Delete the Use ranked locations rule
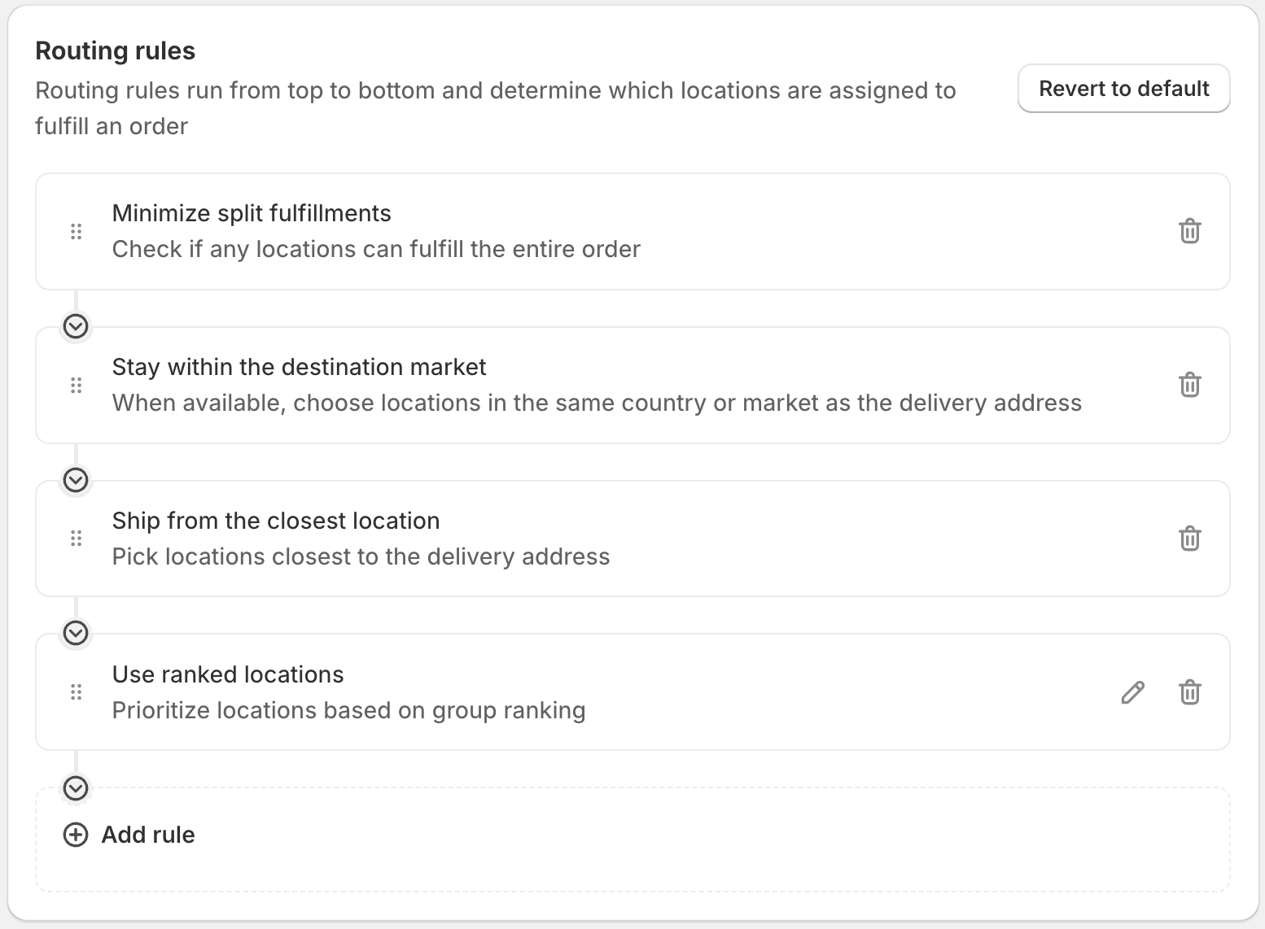This screenshot has width=1265, height=929. click(x=1189, y=692)
